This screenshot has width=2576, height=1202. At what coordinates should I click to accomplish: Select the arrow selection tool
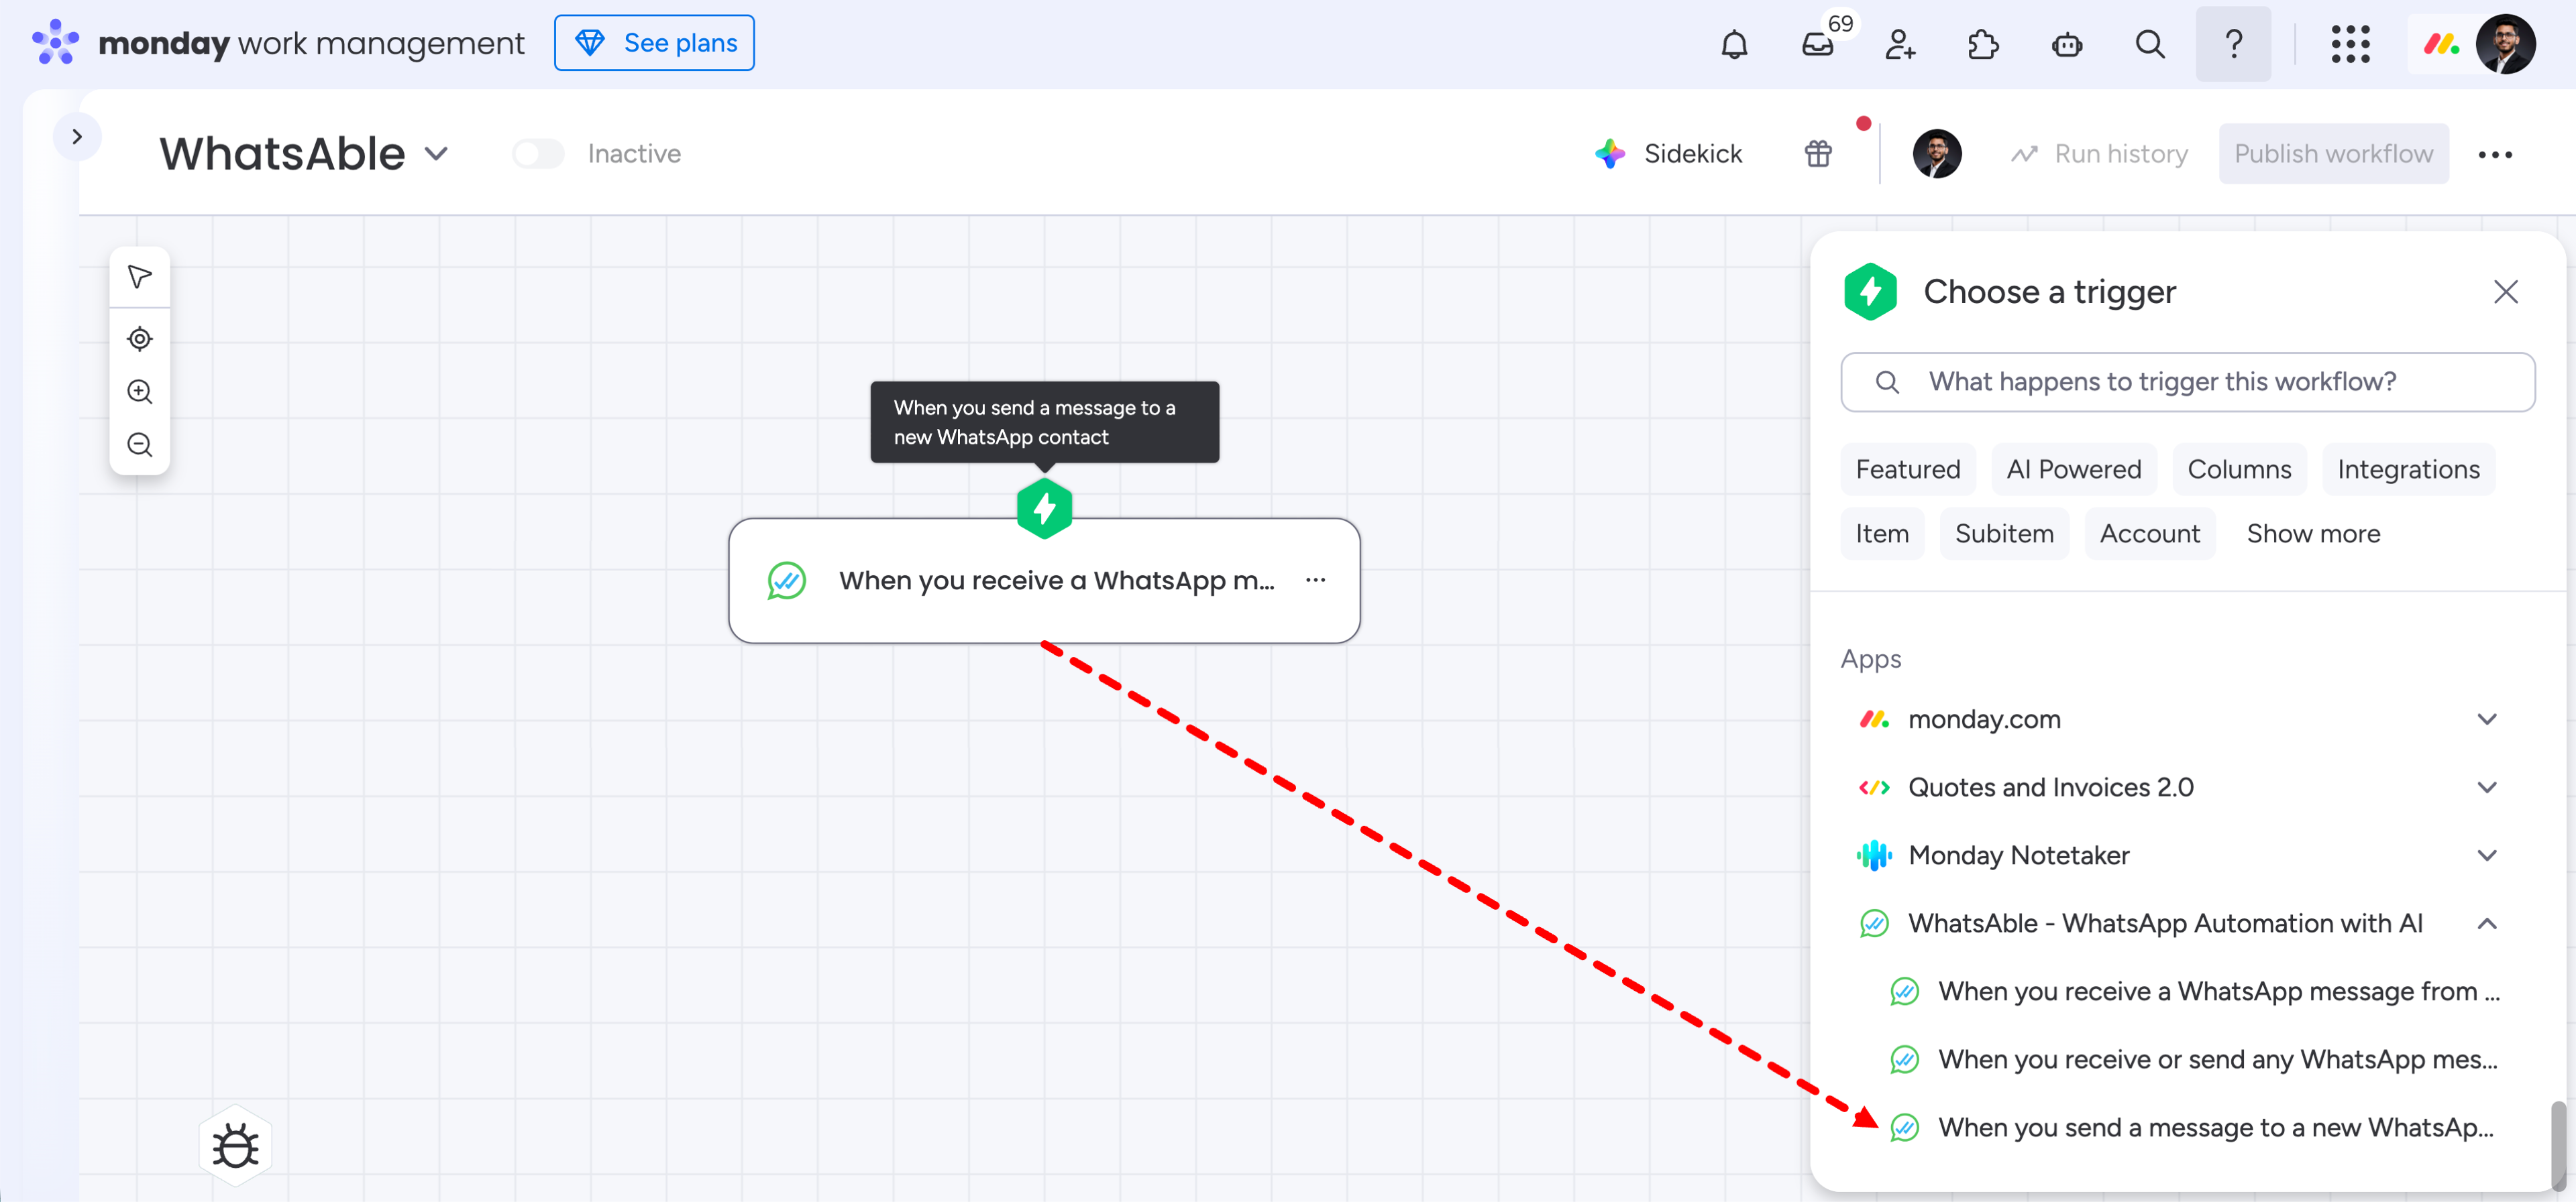[139, 277]
